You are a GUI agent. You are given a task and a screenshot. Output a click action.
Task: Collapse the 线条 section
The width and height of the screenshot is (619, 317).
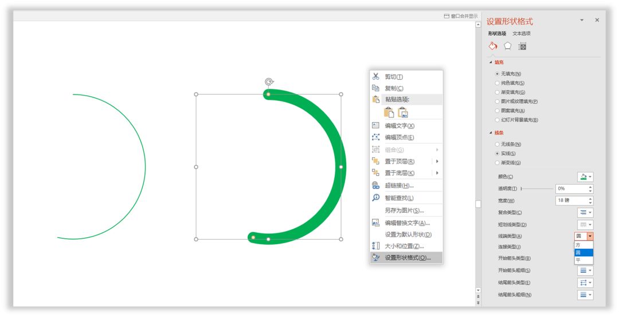coord(491,133)
